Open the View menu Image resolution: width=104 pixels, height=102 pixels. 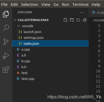coord(46,5)
